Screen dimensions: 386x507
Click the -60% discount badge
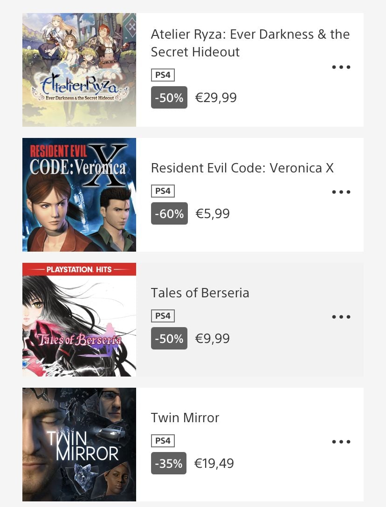pyautogui.click(x=169, y=213)
